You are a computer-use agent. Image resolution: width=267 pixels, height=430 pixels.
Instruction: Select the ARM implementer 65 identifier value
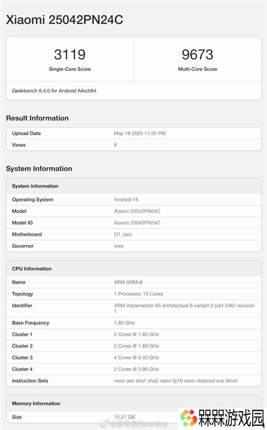point(184,308)
